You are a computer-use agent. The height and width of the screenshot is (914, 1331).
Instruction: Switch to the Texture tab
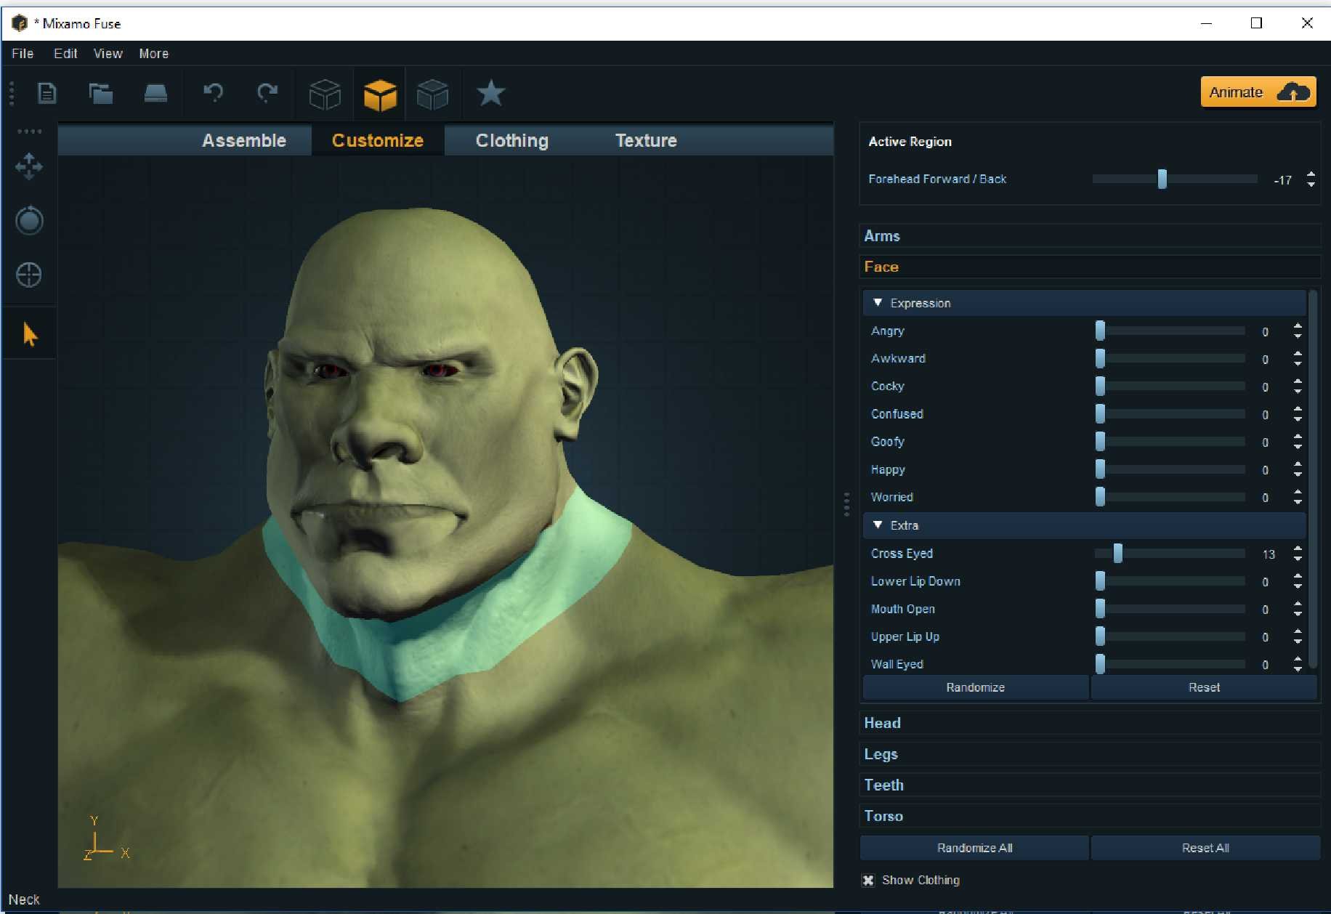[646, 140]
